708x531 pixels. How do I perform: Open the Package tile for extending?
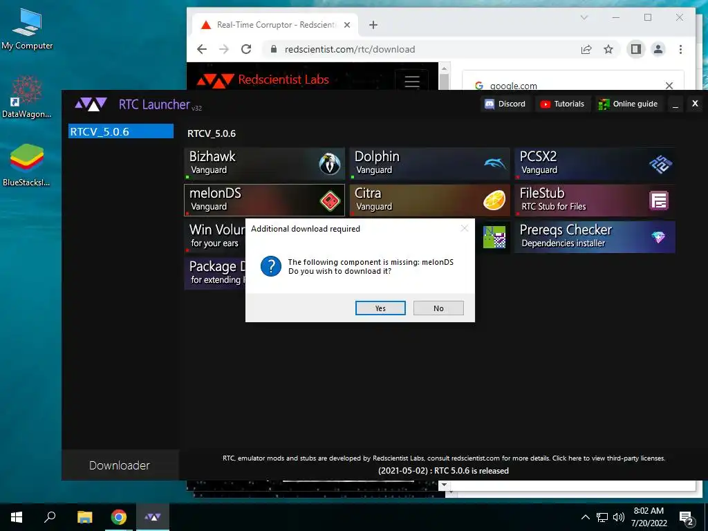[215, 273]
